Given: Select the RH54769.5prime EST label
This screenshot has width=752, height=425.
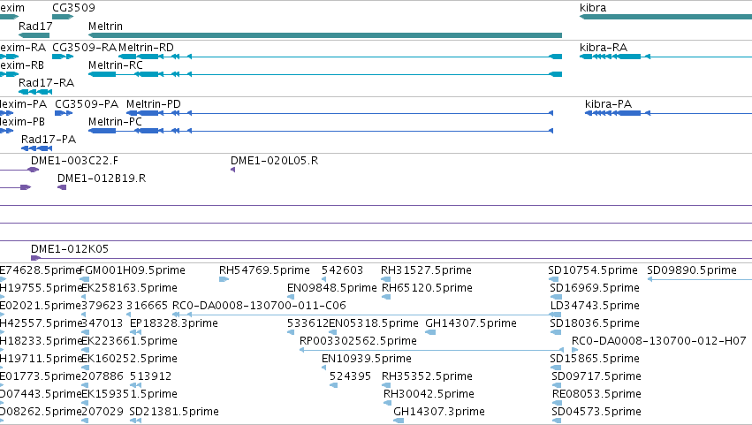Looking at the screenshot, I should click(264, 270).
